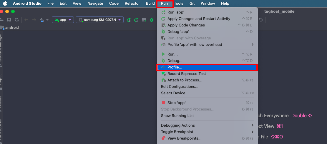Open View Breakpoints...
327x144 pixels.
207,138
